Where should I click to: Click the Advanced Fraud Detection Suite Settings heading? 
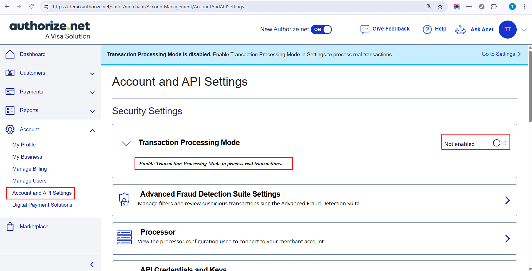tap(210, 194)
